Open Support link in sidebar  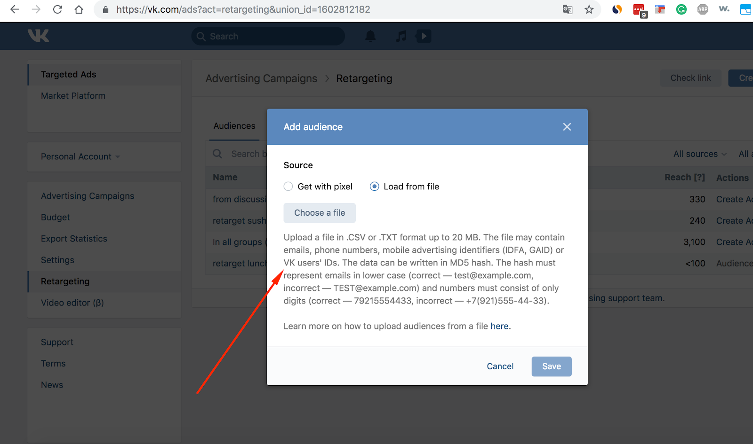[x=57, y=343]
